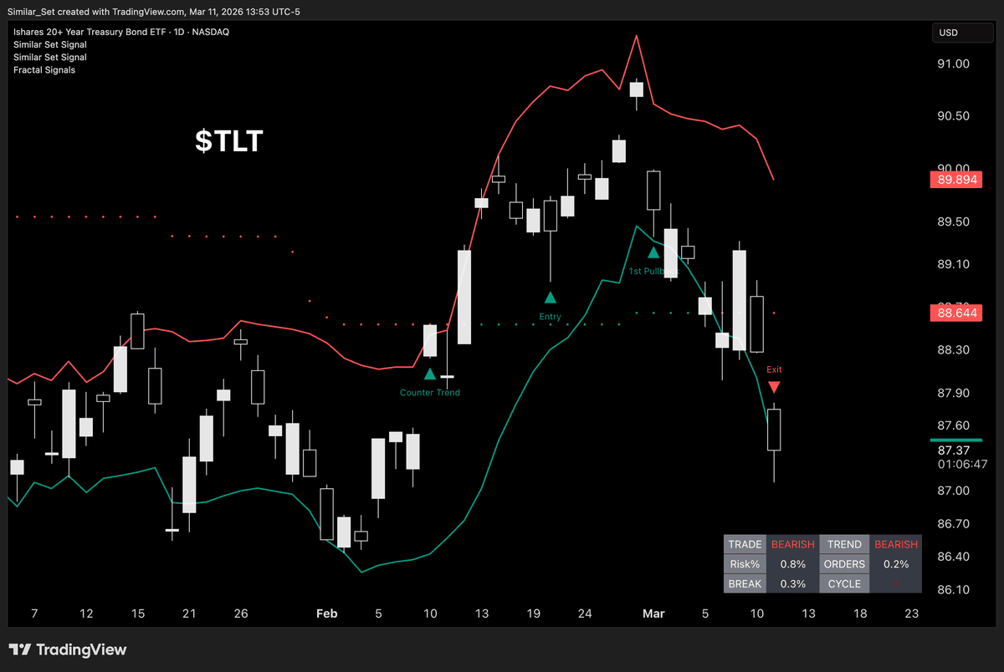Click the 86.70 price axis label

coord(954,524)
